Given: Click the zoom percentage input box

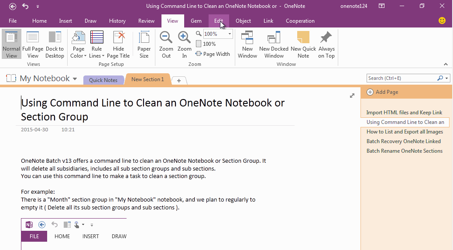Looking at the screenshot, I should coord(215,34).
